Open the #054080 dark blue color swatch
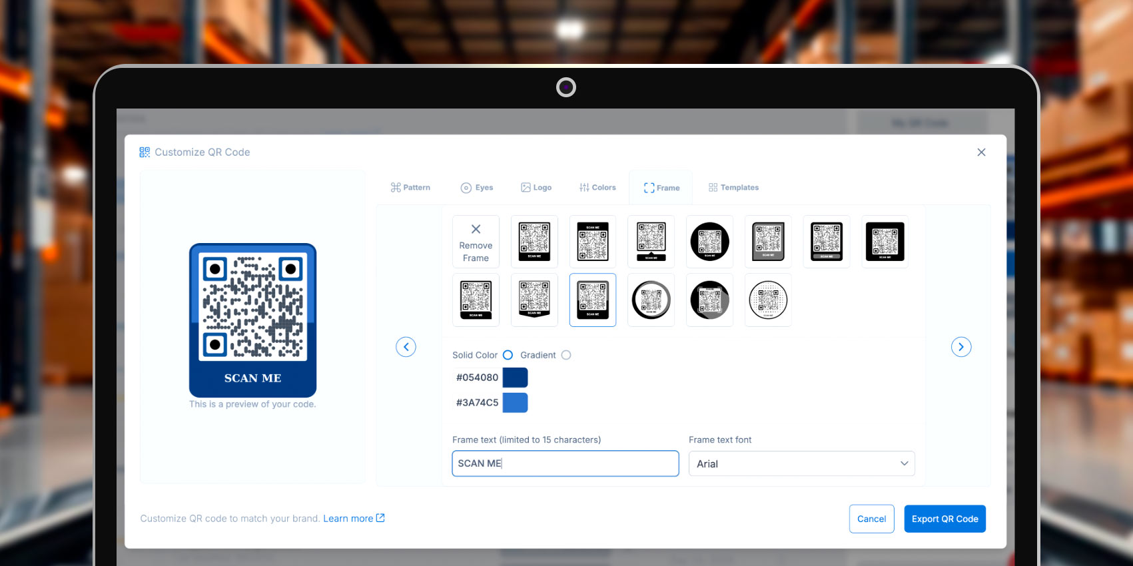Image resolution: width=1133 pixels, height=566 pixels. pyautogui.click(x=515, y=378)
